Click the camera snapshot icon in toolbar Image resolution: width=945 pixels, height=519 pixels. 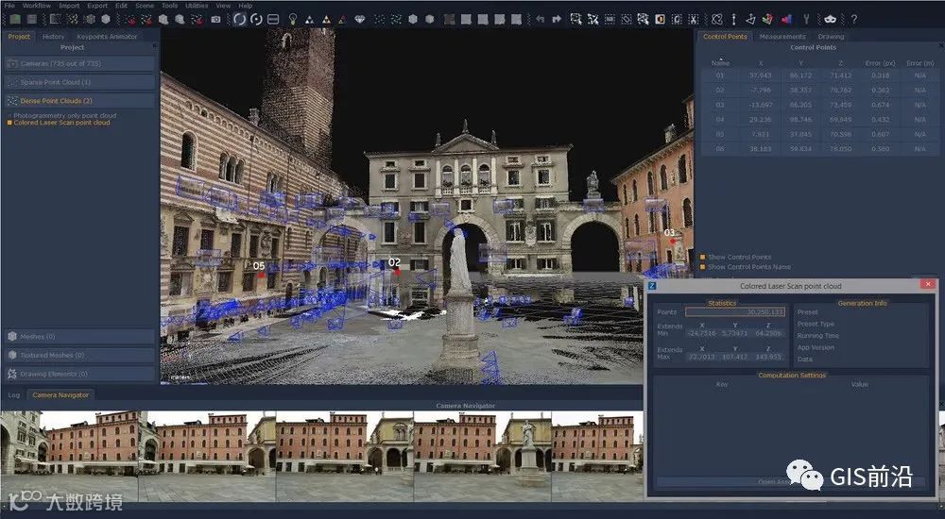point(215,19)
